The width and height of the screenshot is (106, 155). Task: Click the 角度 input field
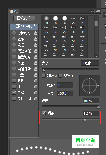[x=65, y=85]
